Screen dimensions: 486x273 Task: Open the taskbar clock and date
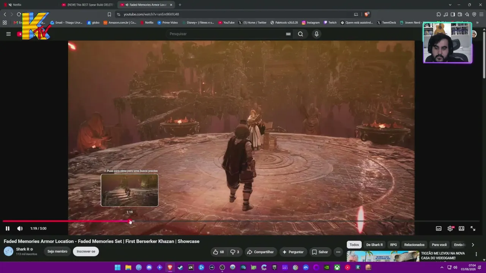(x=468, y=268)
